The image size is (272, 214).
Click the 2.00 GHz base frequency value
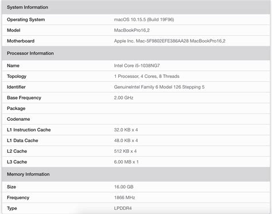[123, 98]
